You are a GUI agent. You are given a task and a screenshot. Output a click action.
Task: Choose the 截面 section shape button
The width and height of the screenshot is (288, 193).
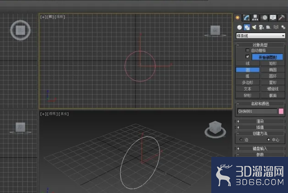(273, 95)
